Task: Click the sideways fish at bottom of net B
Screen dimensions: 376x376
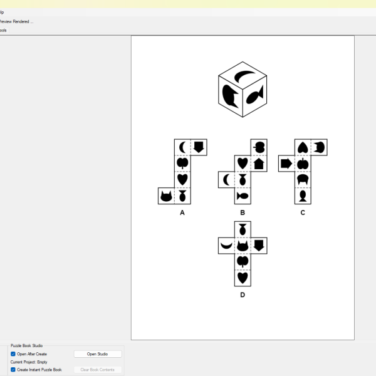Action: (x=243, y=196)
